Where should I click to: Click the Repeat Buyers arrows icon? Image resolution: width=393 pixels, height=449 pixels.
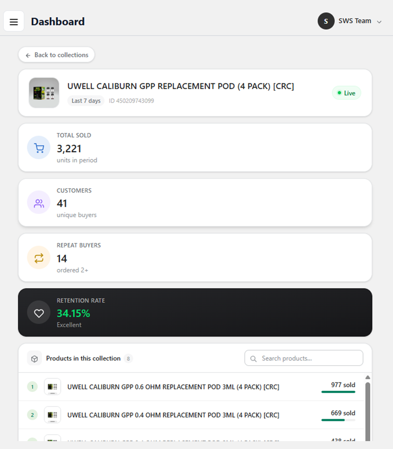(x=39, y=258)
